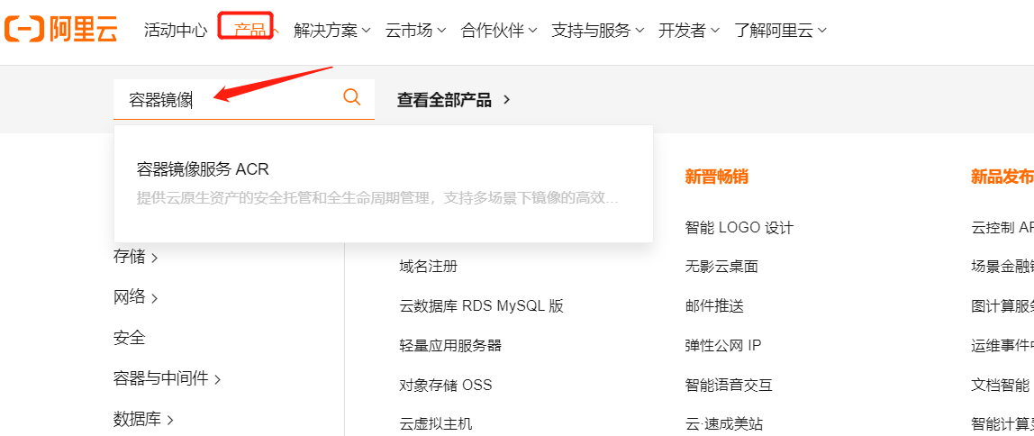
Task: Click the 新晋畅销 heading
Action: pos(717,177)
